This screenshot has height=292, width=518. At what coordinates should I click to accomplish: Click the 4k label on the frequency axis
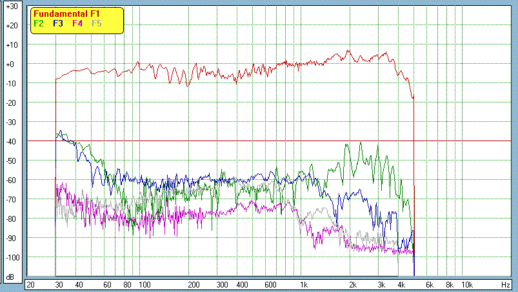[401, 284]
